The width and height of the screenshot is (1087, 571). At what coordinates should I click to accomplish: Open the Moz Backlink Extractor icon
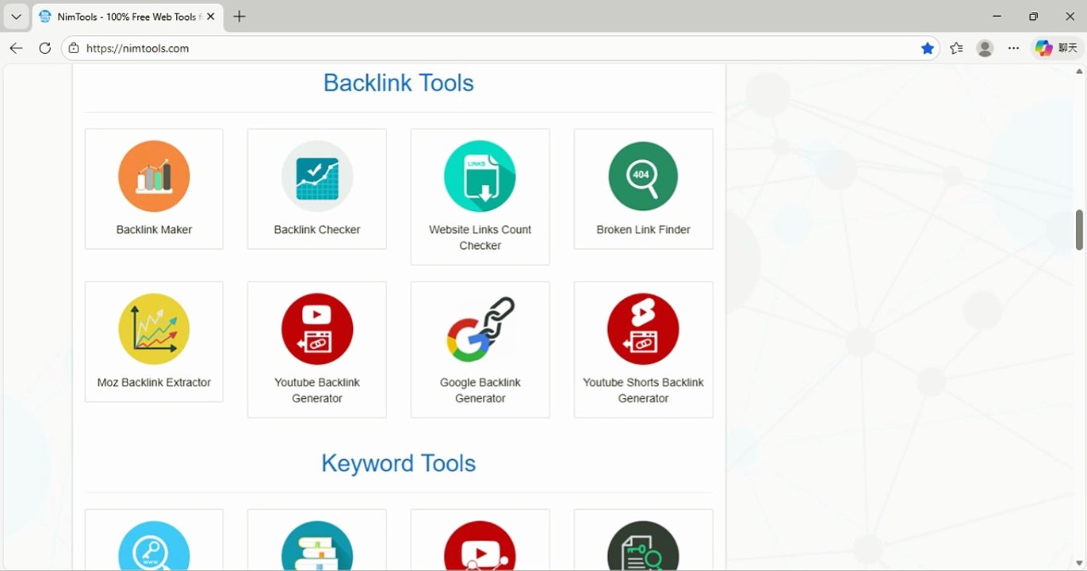coord(154,329)
